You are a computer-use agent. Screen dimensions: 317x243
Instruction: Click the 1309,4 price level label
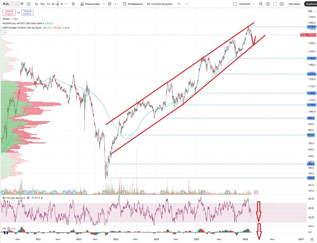point(312,93)
